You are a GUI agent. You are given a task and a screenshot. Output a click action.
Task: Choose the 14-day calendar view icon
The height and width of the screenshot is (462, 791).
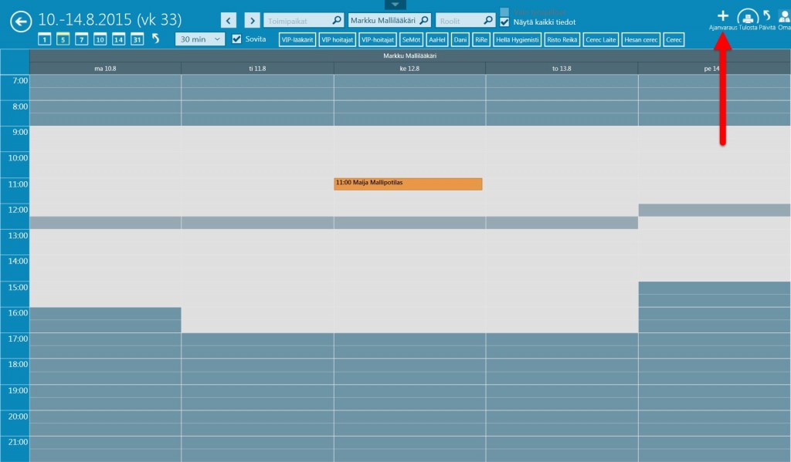click(118, 39)
